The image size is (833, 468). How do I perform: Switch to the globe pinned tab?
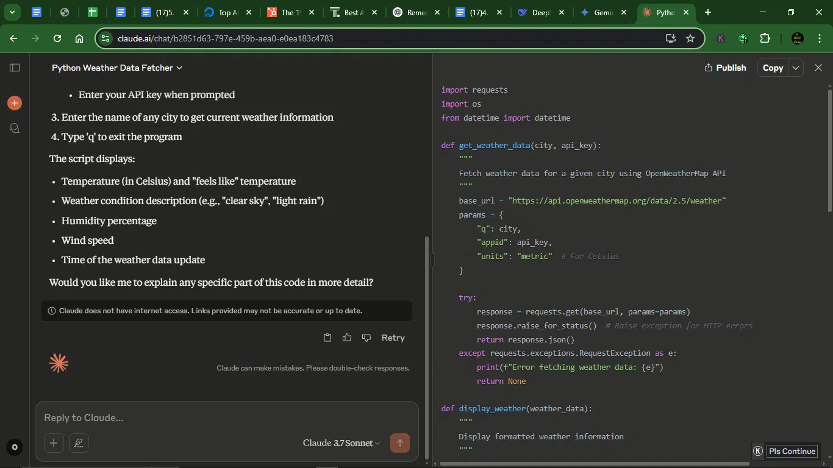[x=65, y=12]
